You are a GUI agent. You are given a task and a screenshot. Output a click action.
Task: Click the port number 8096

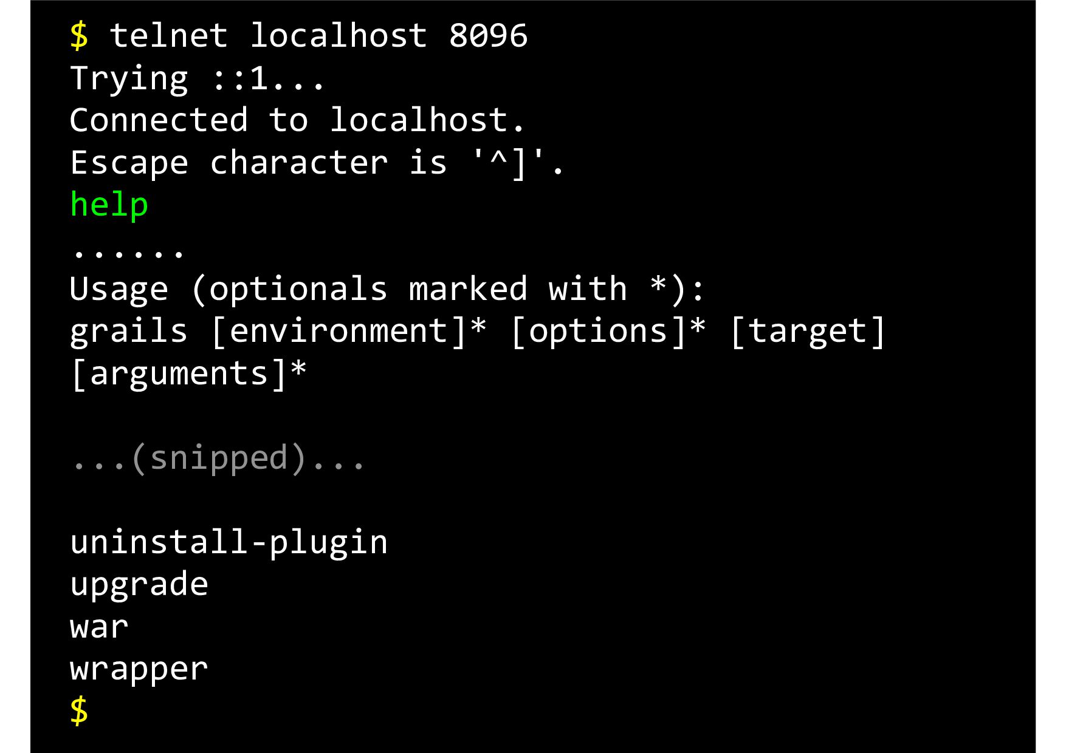tap(488, 36)
